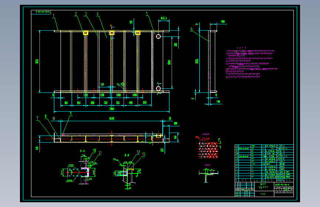Click part callout number 4
Screen dimensions: 320x207
(x=97, y=14)
